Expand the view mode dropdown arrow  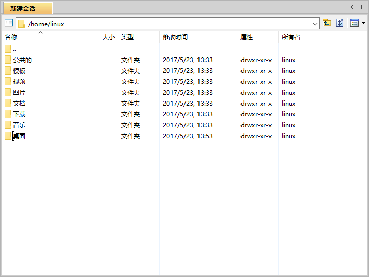click(364, 23)
